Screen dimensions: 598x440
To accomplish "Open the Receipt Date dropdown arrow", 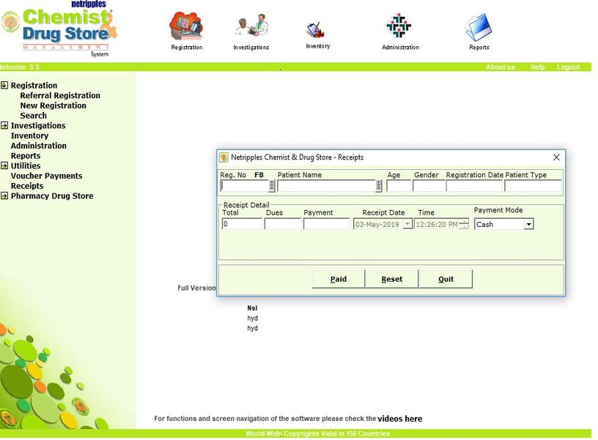I will (407, 224).
